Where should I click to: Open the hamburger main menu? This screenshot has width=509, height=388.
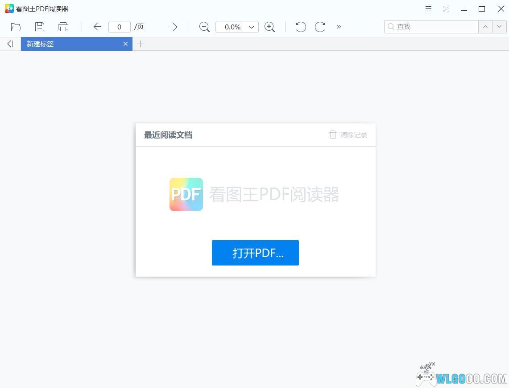pos(428,9)
